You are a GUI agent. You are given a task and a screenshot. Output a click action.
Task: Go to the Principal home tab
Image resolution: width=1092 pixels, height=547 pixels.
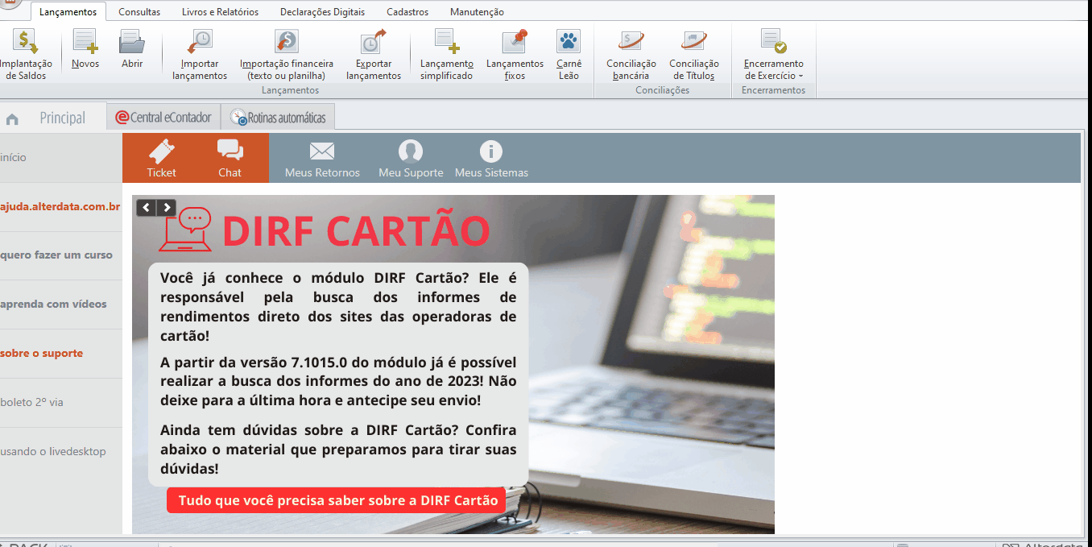53,118
